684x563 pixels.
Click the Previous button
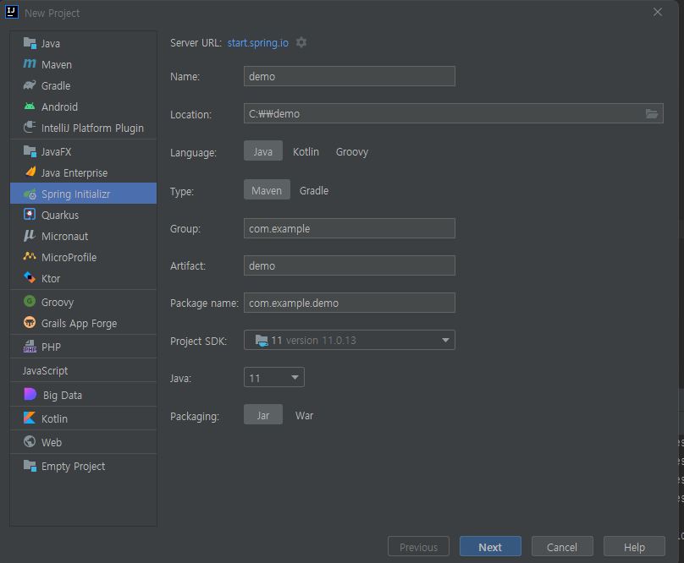pyautogui.click(x=418, y=546)
